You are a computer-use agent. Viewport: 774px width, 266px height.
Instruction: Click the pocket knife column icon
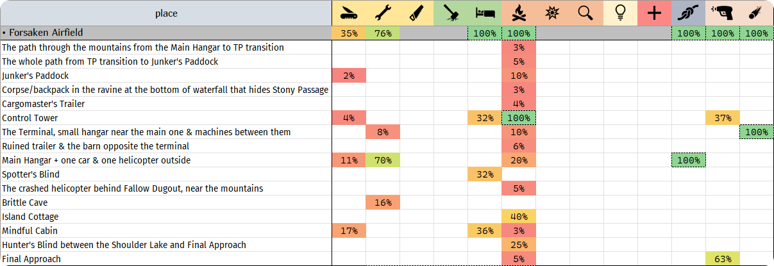pyautogui.click(x=349, y=13)
